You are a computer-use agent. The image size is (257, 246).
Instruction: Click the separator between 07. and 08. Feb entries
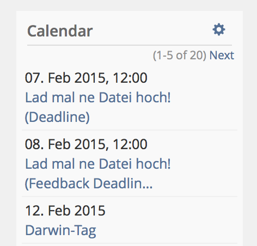point(130,130)
